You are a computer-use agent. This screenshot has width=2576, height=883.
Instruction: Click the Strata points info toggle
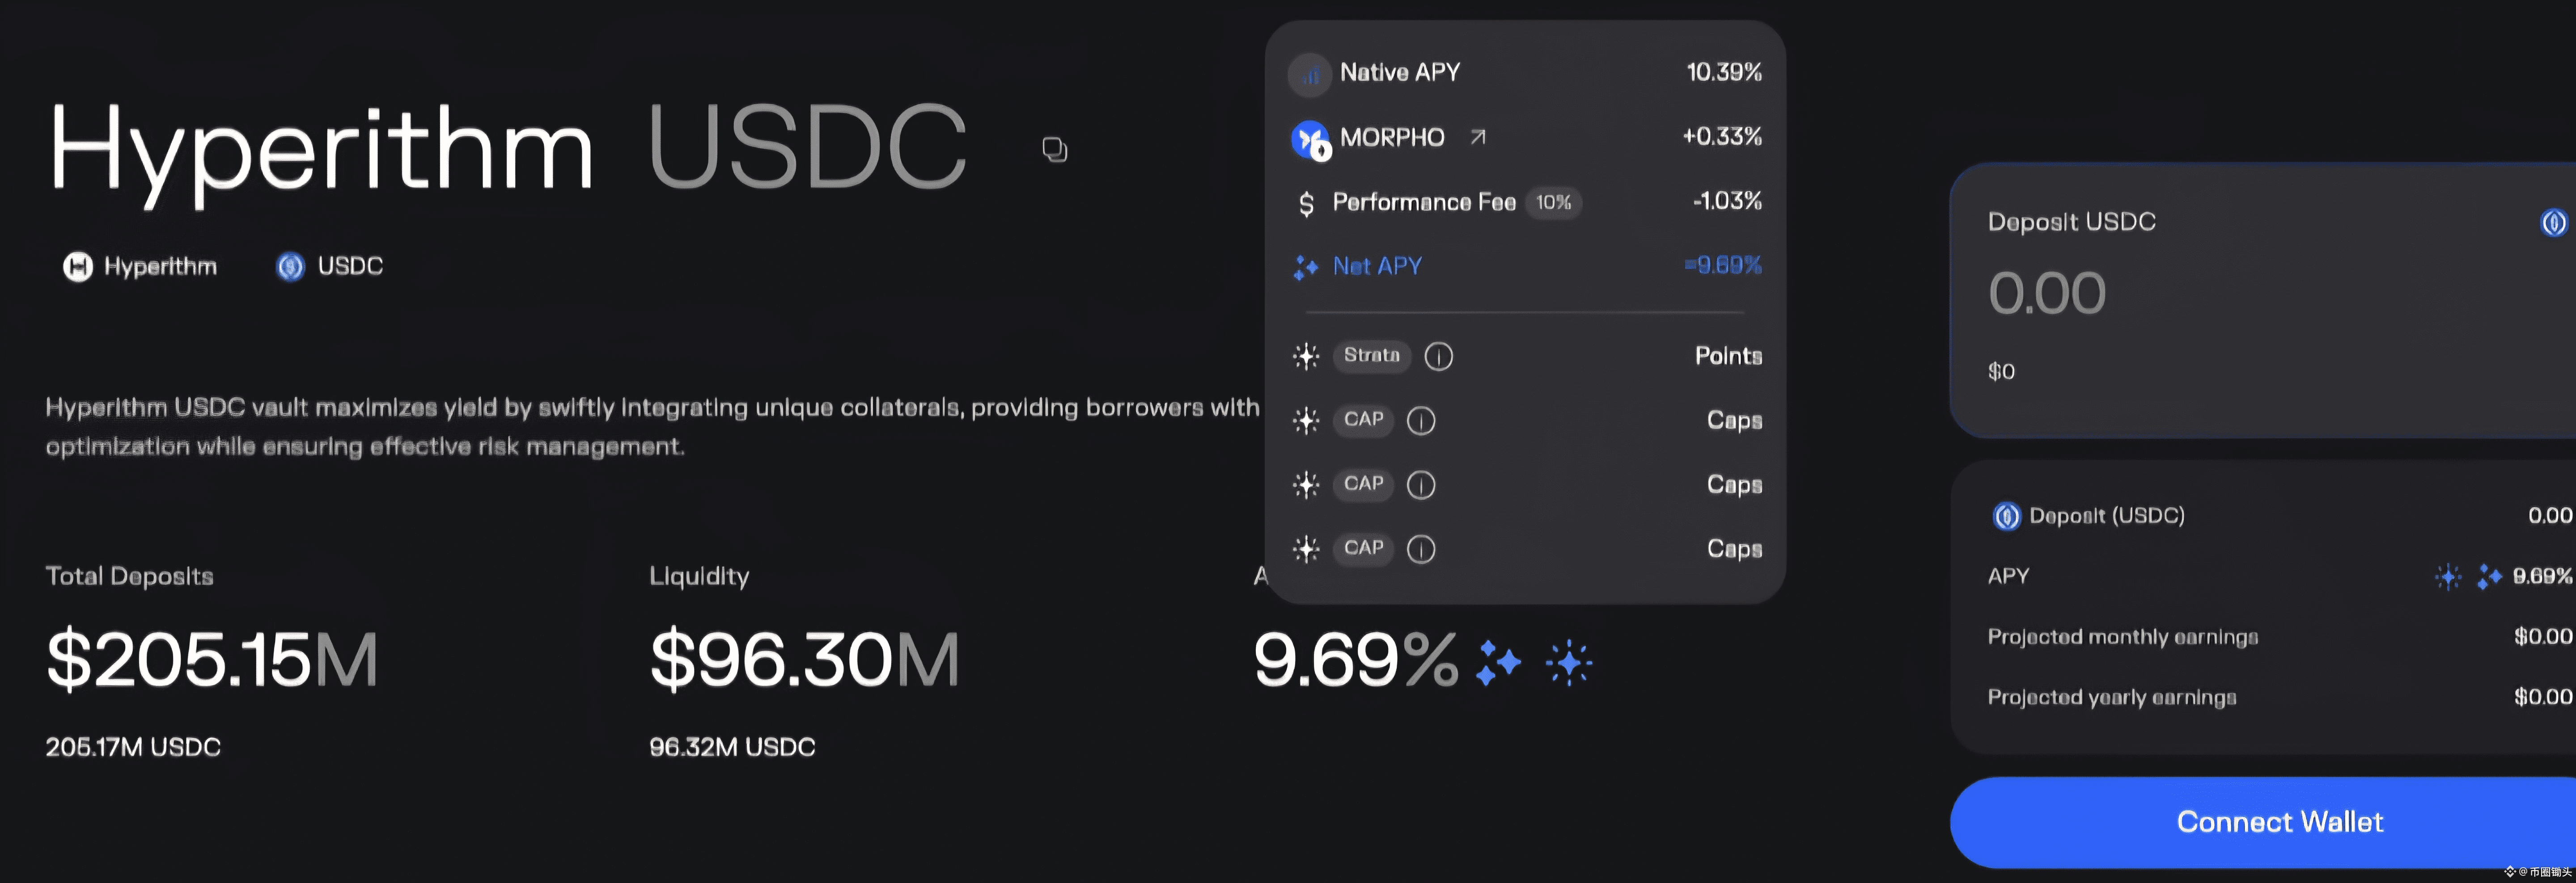pyautogui.click(x=1438, y=356)
